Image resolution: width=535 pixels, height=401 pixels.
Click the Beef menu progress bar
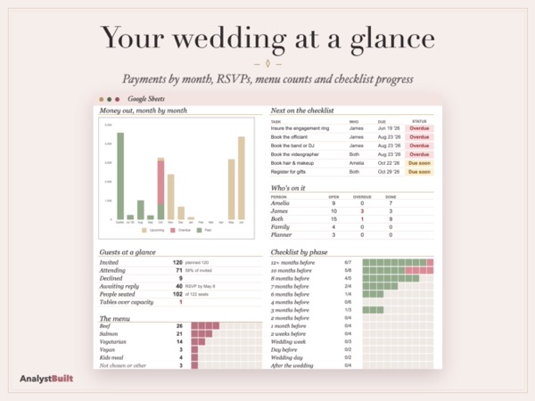(x=226, y=326)
